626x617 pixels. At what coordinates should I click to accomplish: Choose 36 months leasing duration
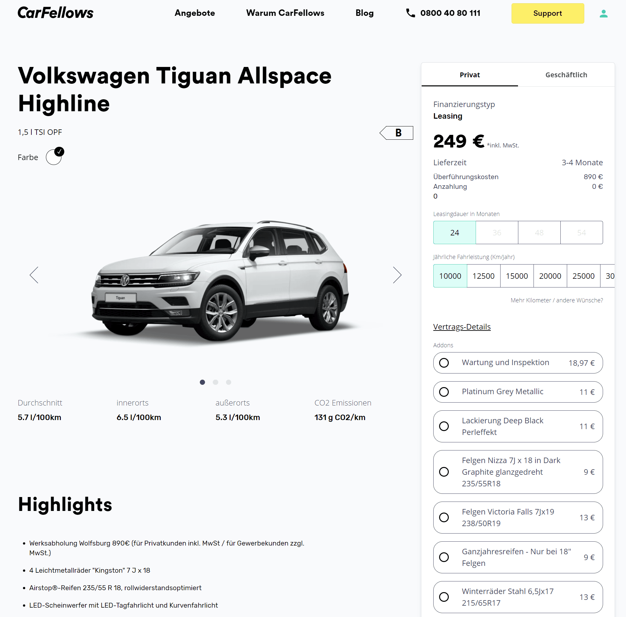(497, 233)
